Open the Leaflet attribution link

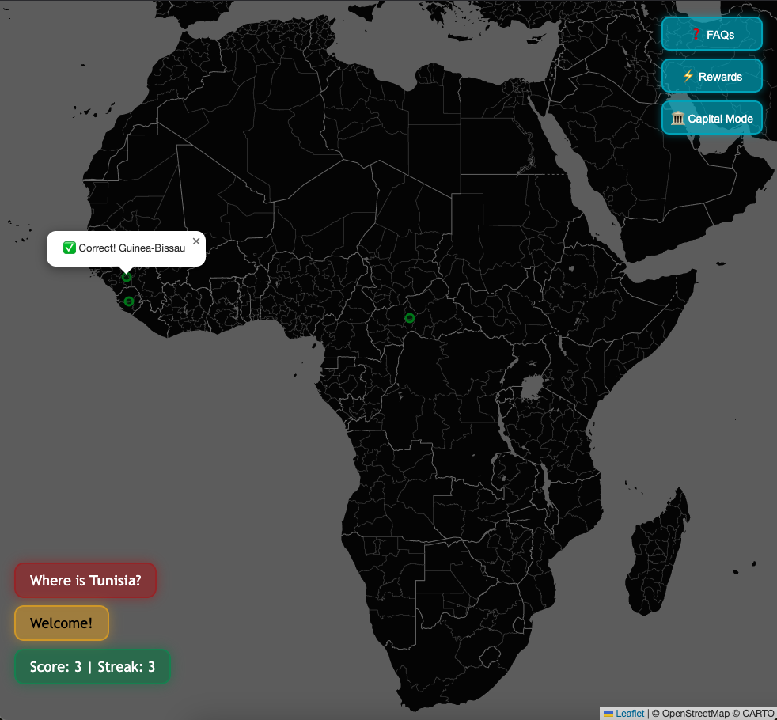pyautogui.click(x=630, y=714)
